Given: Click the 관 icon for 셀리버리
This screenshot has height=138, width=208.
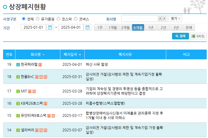Looking at the screenshot, I should point(41,130).
